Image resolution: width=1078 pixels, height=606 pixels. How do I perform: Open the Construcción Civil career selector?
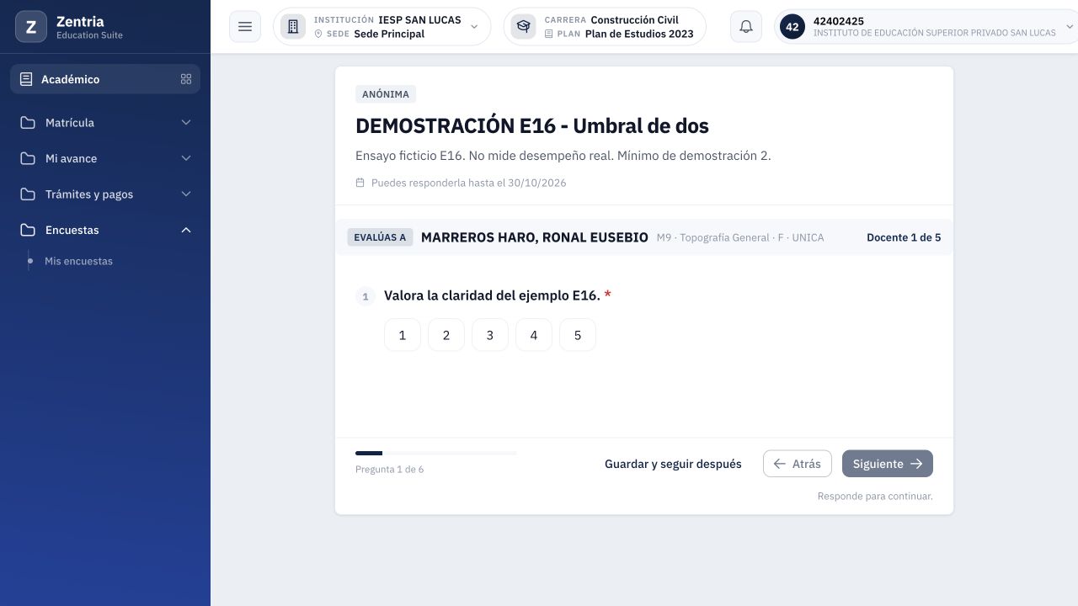[x=605, y=27]
